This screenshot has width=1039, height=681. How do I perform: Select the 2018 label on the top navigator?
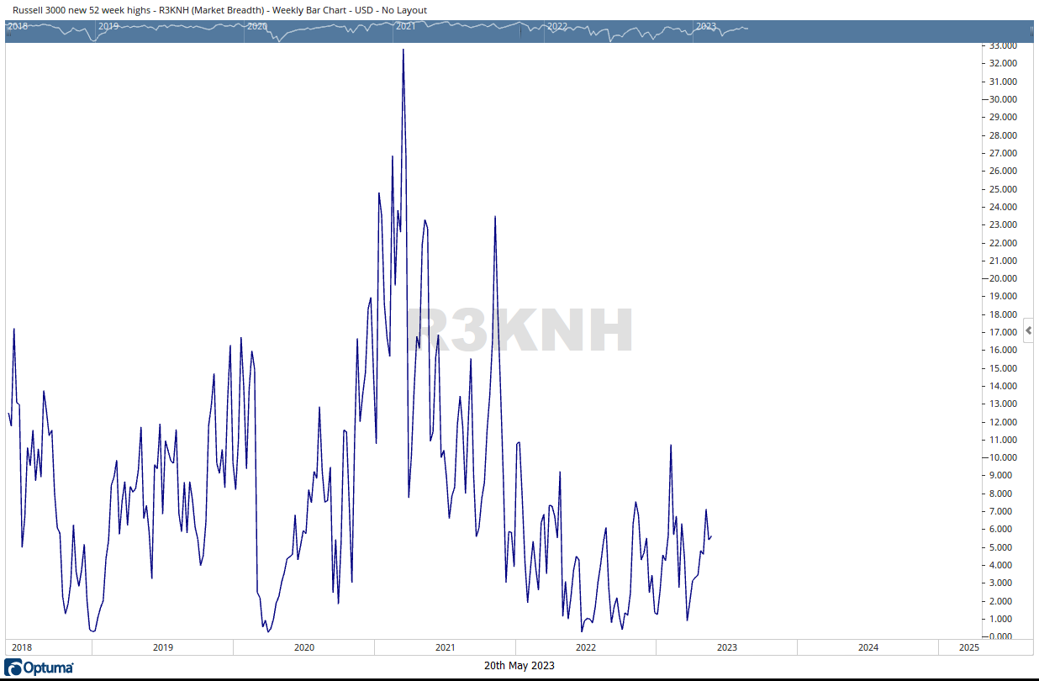click(18, 26)
